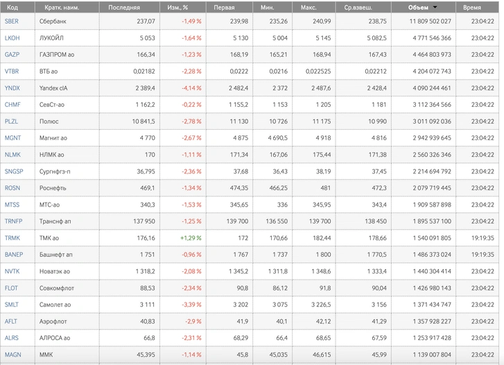Sort by Последняя column header
The height and width of the screenshot is (365, 504).
[x=124, y=7]
